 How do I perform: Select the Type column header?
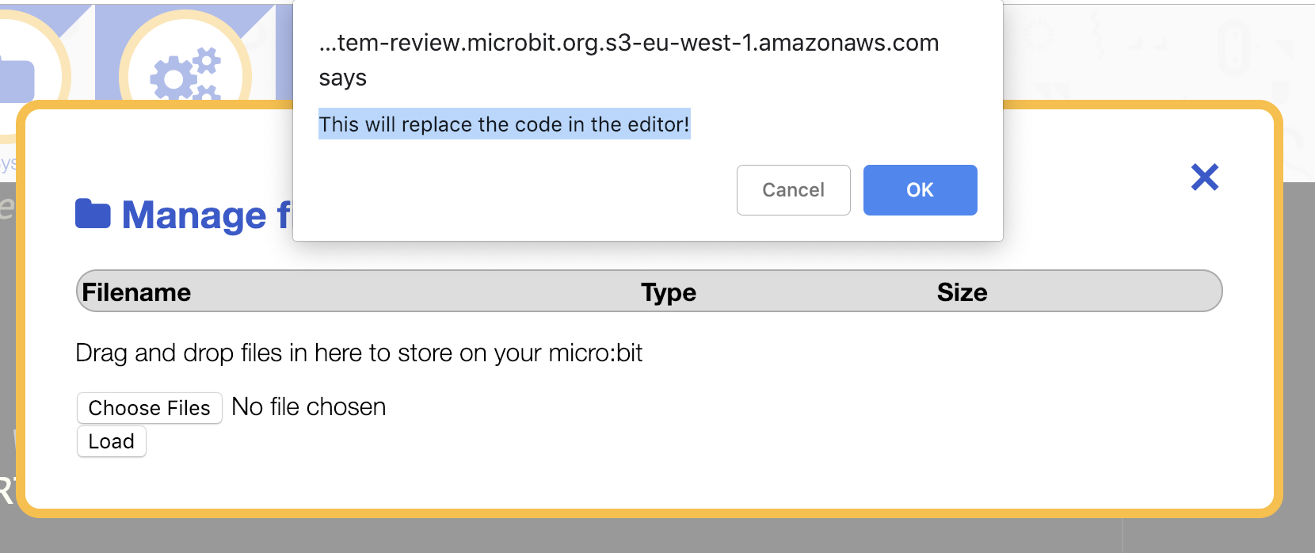pos(669,292)
